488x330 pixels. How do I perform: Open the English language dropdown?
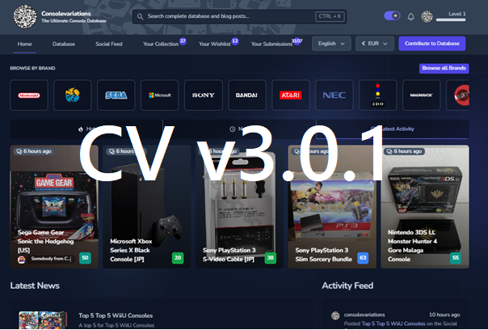point(331,44)
